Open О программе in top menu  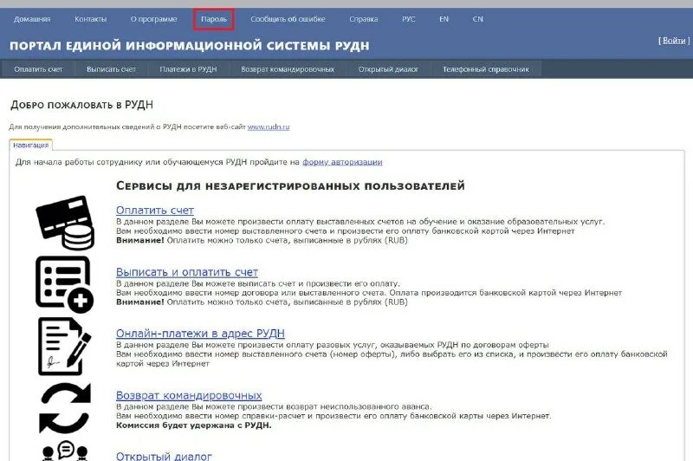(x=154, y=19)
